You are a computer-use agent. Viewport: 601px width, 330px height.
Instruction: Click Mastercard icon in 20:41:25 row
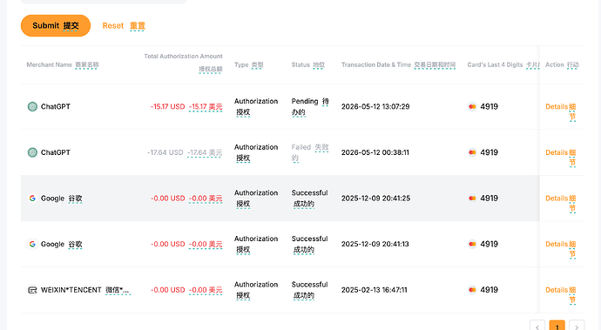pos(472,199)
